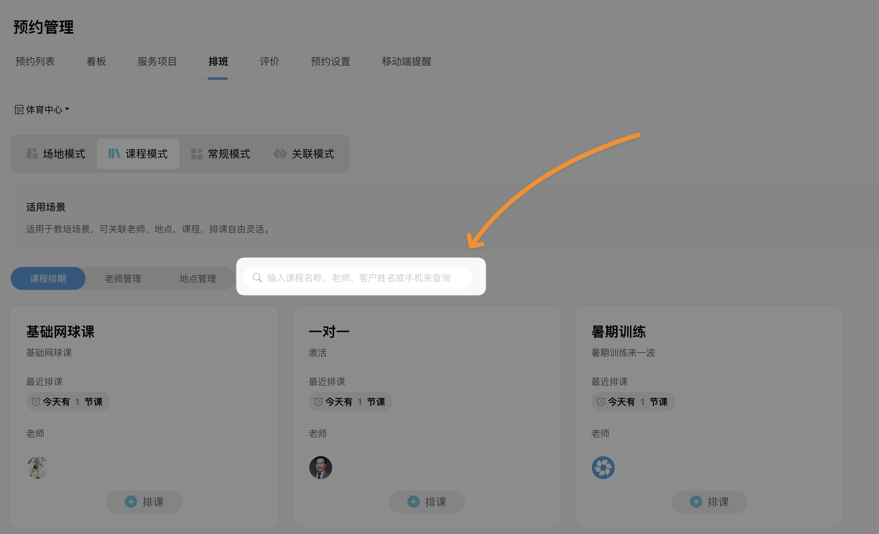Click the 预约管理 page title

pos(44,27)
